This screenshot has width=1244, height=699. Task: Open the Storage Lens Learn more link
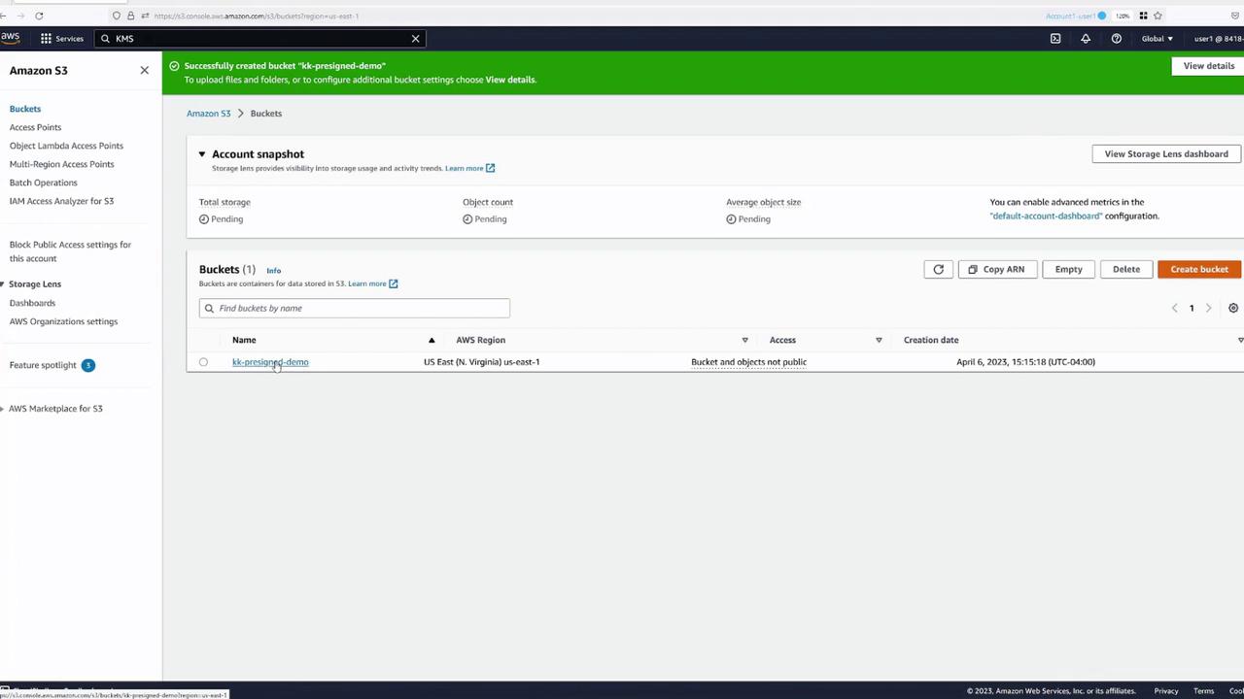[469, 168]
